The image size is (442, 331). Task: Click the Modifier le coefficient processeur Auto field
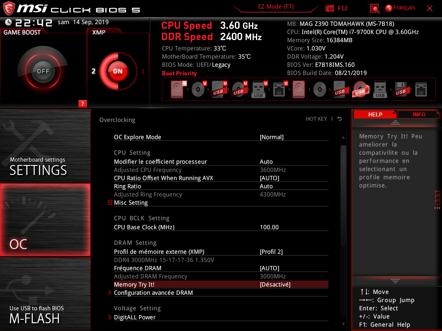[x=266, y=162]
